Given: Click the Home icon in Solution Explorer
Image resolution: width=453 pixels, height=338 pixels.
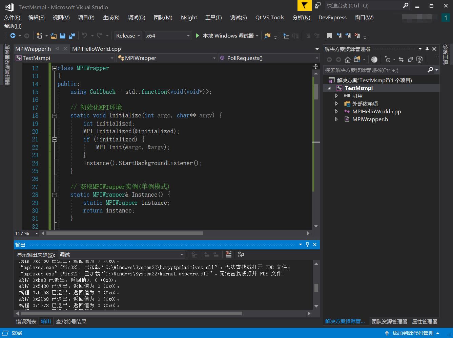Looking at the screenshot, I should coord(348,59).
